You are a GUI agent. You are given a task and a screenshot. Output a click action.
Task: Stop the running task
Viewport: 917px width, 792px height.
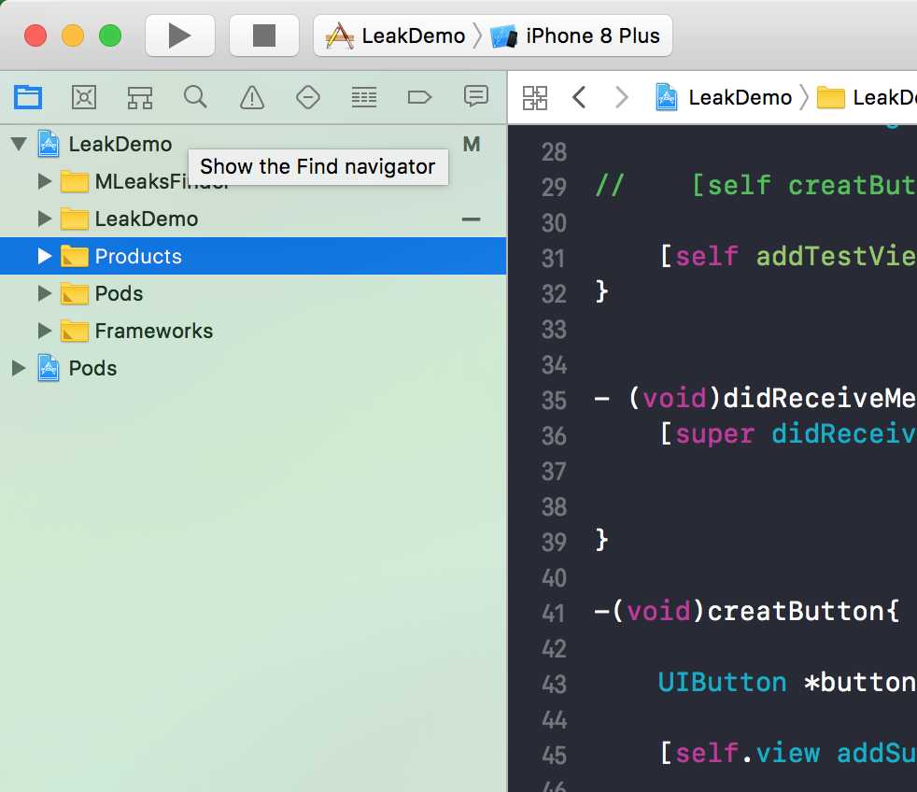263,35
